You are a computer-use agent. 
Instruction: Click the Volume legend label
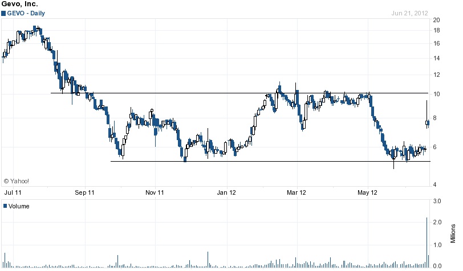(x=19, y=206)
